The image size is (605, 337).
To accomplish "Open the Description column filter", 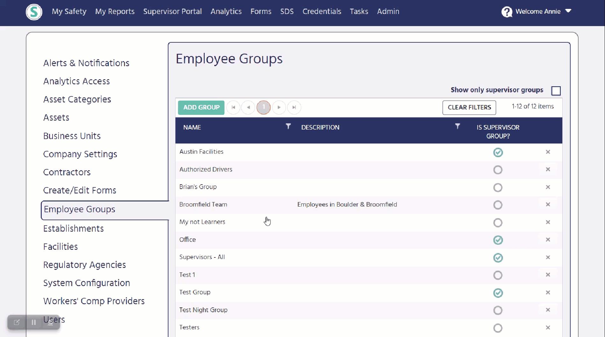I will point(458,126).
